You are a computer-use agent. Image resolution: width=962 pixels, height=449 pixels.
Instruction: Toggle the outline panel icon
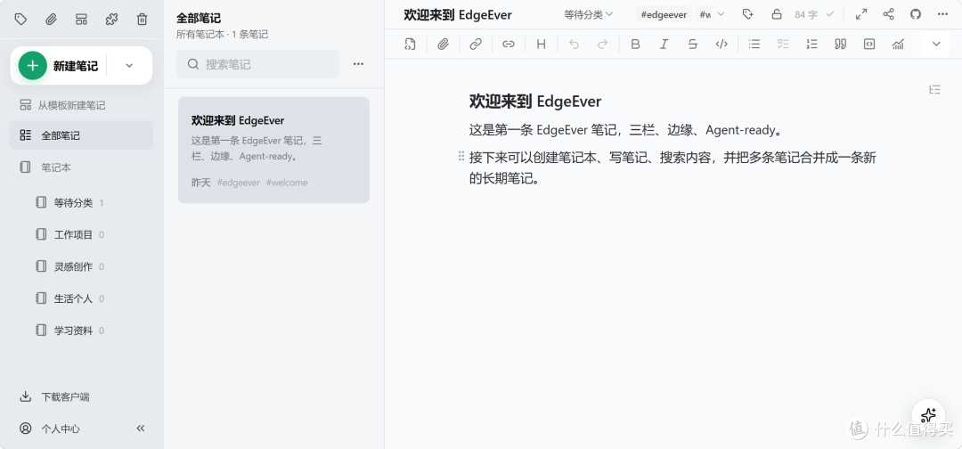[x=934, y=90]
